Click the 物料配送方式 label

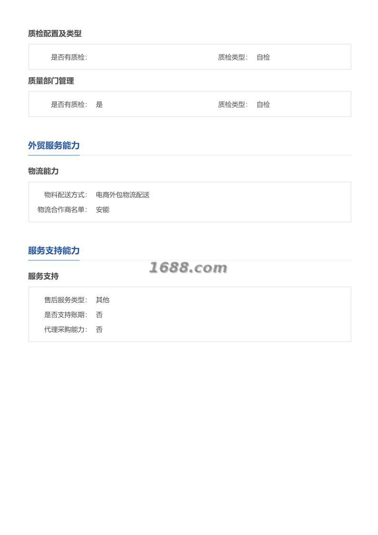coord(65,195)
